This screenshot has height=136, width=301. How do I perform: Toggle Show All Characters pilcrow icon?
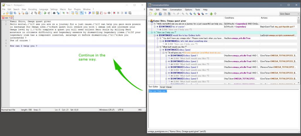pos(86,13)
